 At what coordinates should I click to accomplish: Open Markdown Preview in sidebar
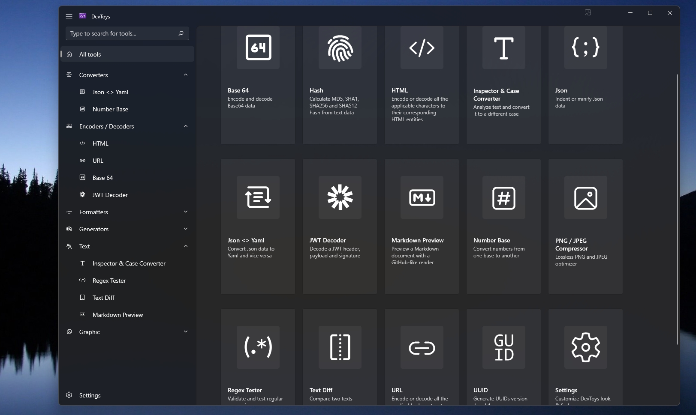[x=127, y=315]
